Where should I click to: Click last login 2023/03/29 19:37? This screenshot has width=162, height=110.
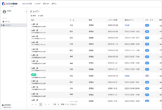pos(132,82)
